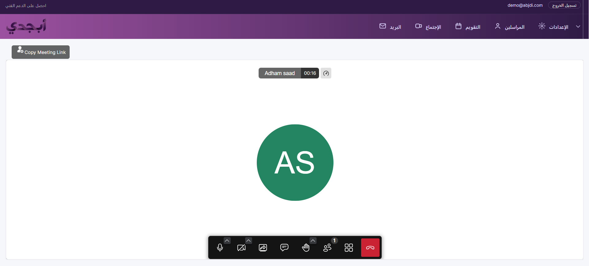Copy Meeting Link button

point(40,52)
